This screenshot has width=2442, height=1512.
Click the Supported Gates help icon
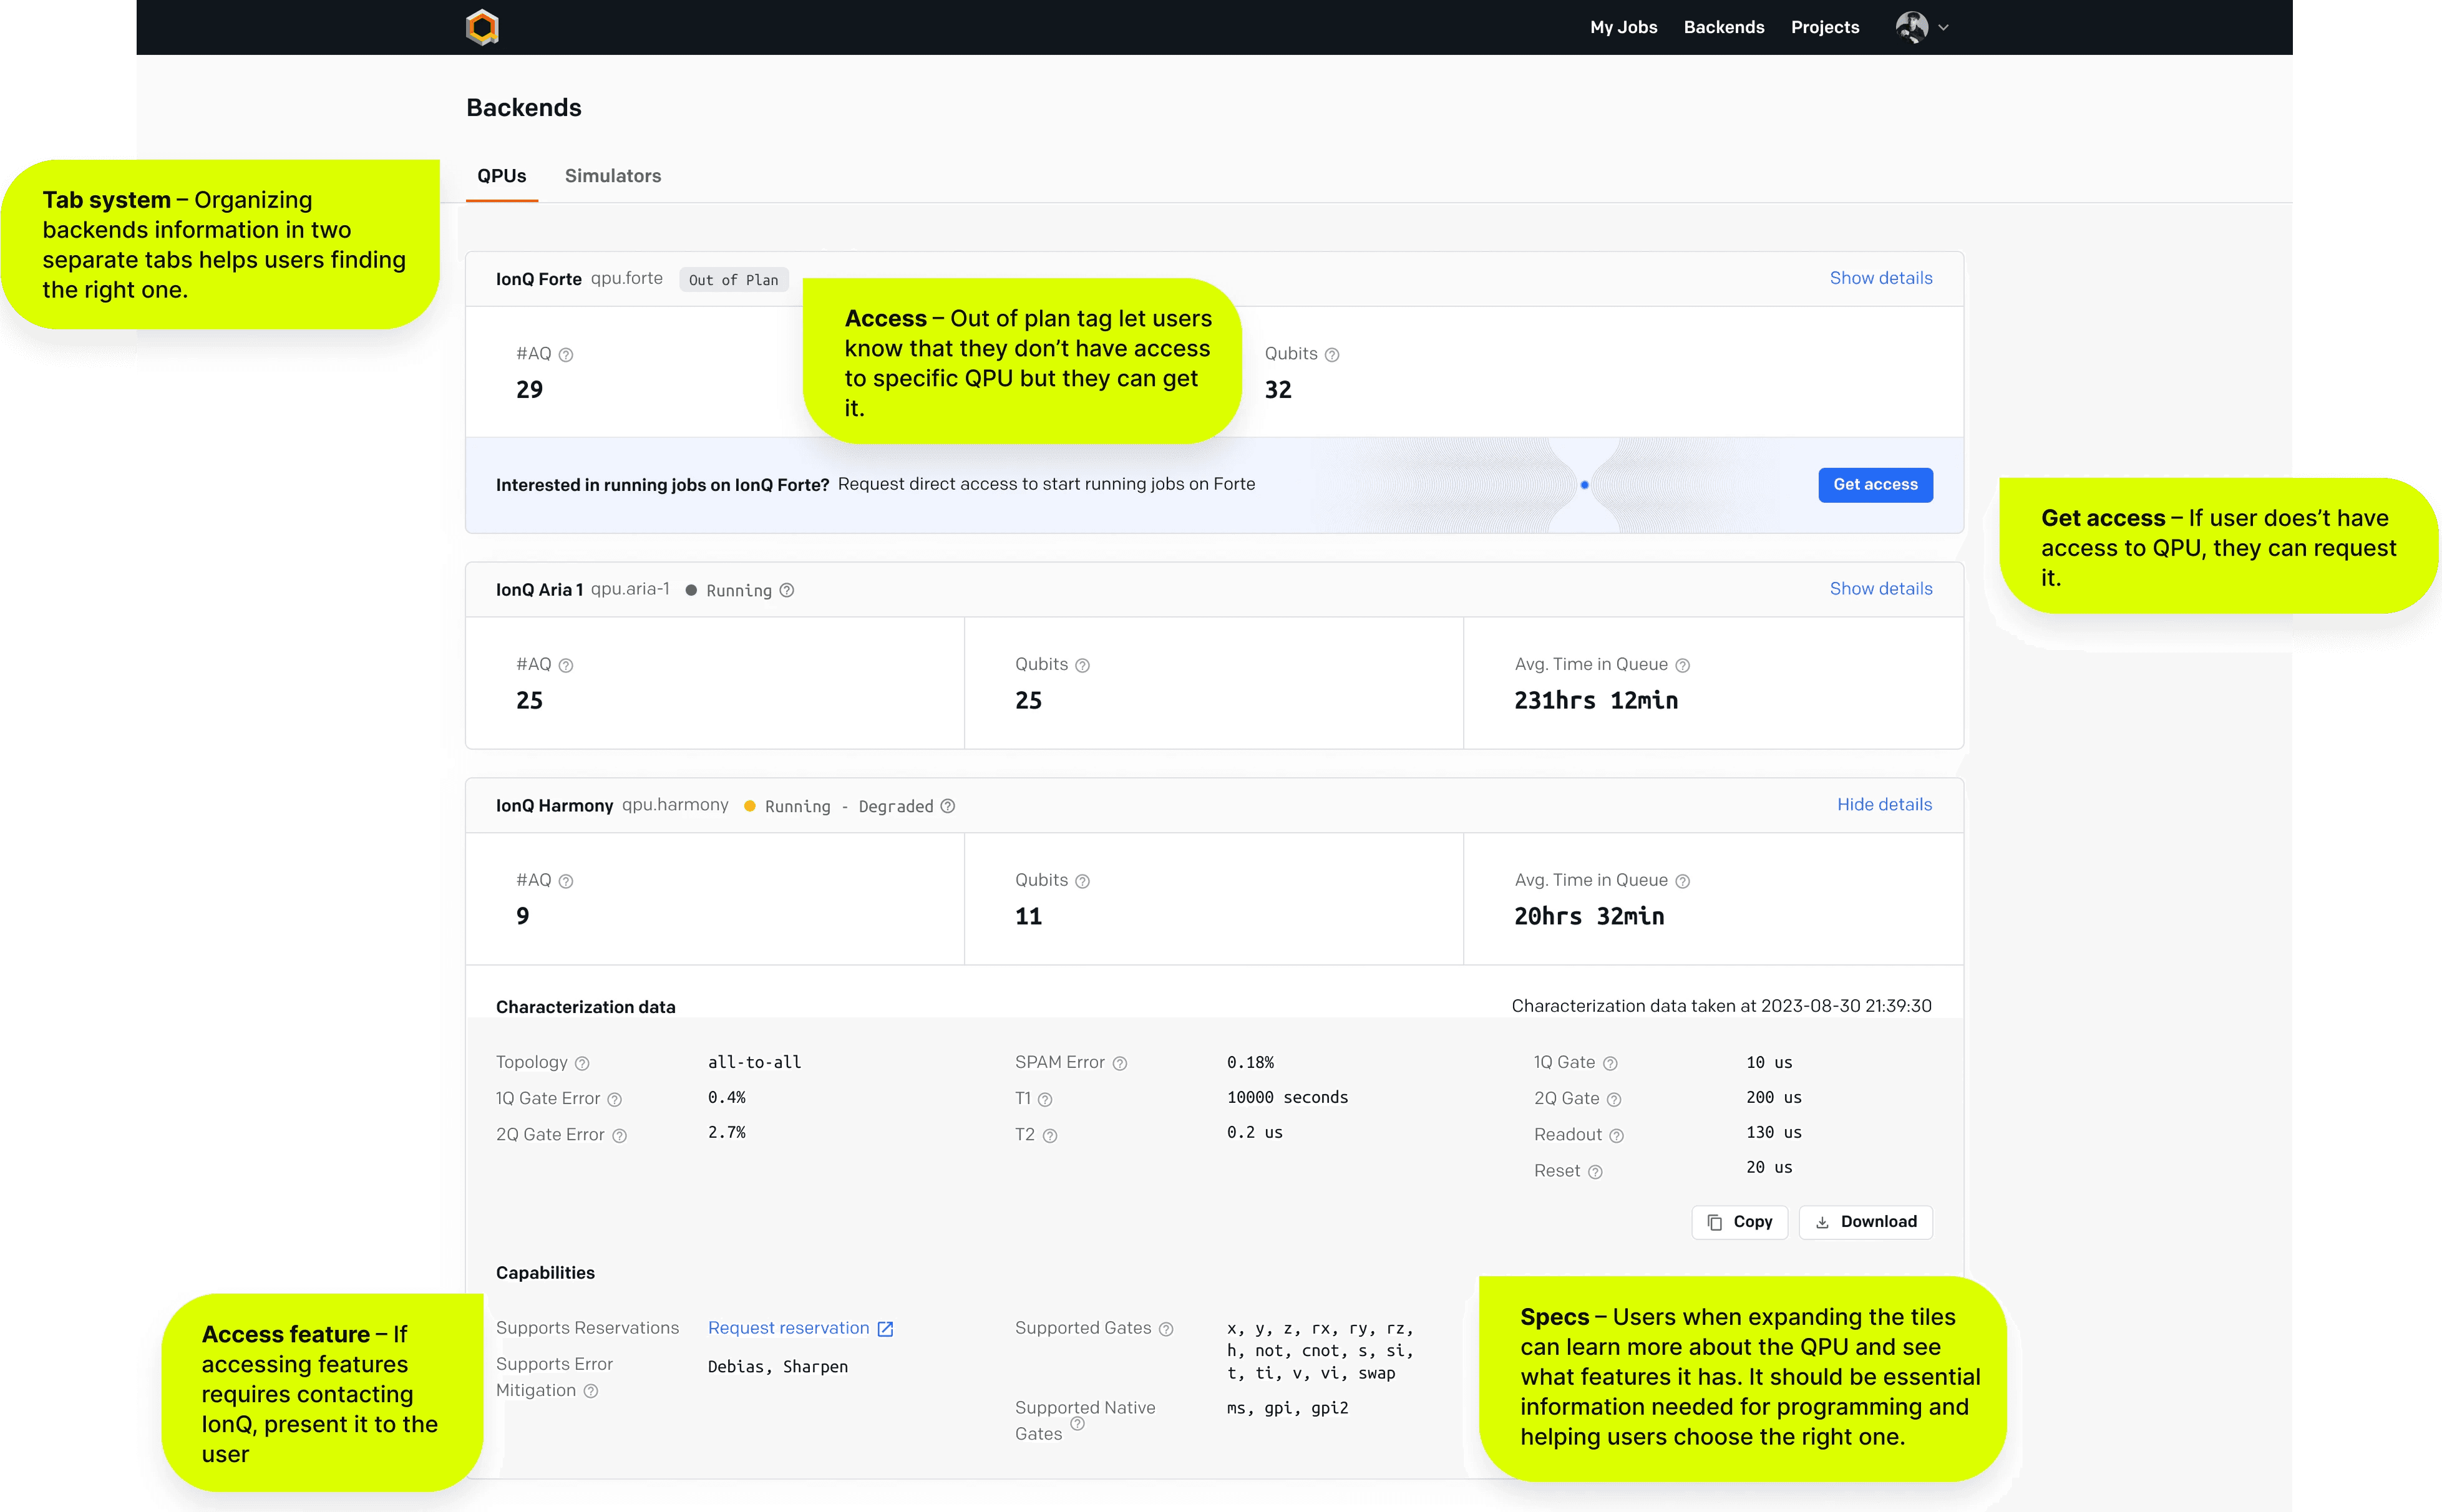(1166, 1329)
